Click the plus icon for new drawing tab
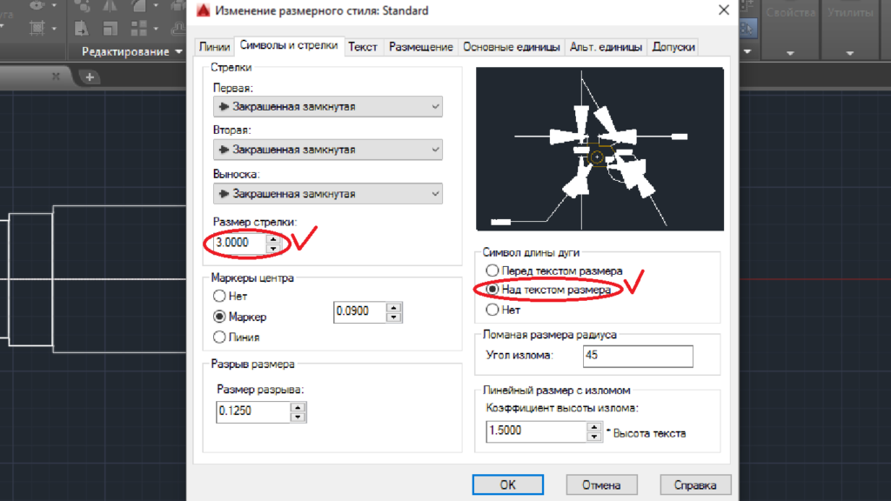This screenshot has width=891, height=501. [x=89, y=77]
